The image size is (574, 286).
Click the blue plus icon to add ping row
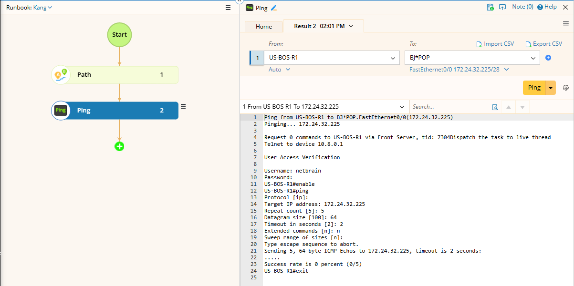548,58
